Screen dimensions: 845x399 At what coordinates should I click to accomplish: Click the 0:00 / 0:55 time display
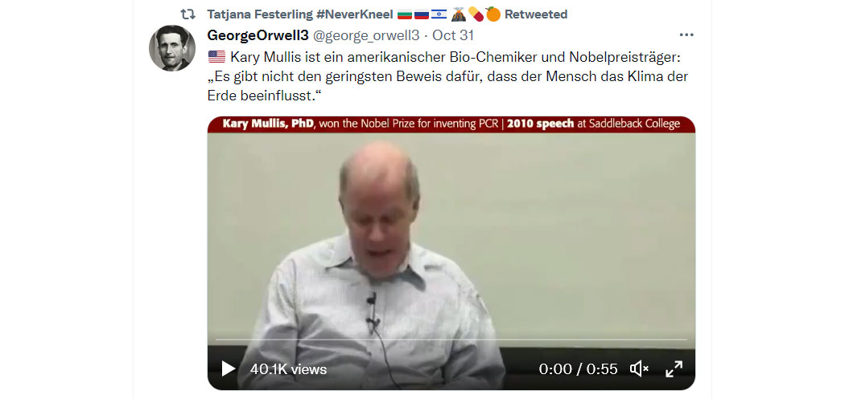578,369
